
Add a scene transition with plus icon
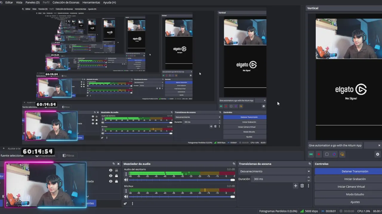[295, 186]
